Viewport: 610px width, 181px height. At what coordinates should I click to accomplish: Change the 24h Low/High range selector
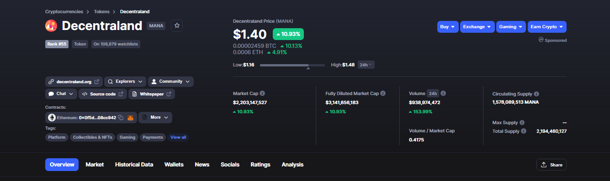[366, 65]
